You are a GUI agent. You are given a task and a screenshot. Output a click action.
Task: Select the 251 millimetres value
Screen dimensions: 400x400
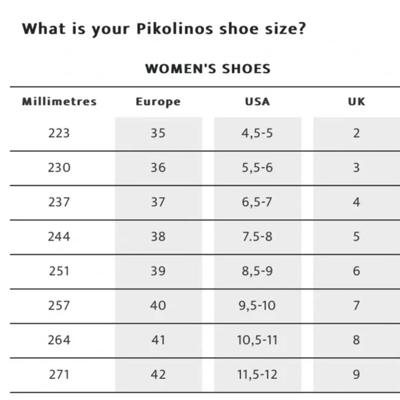tap(59, 271)
